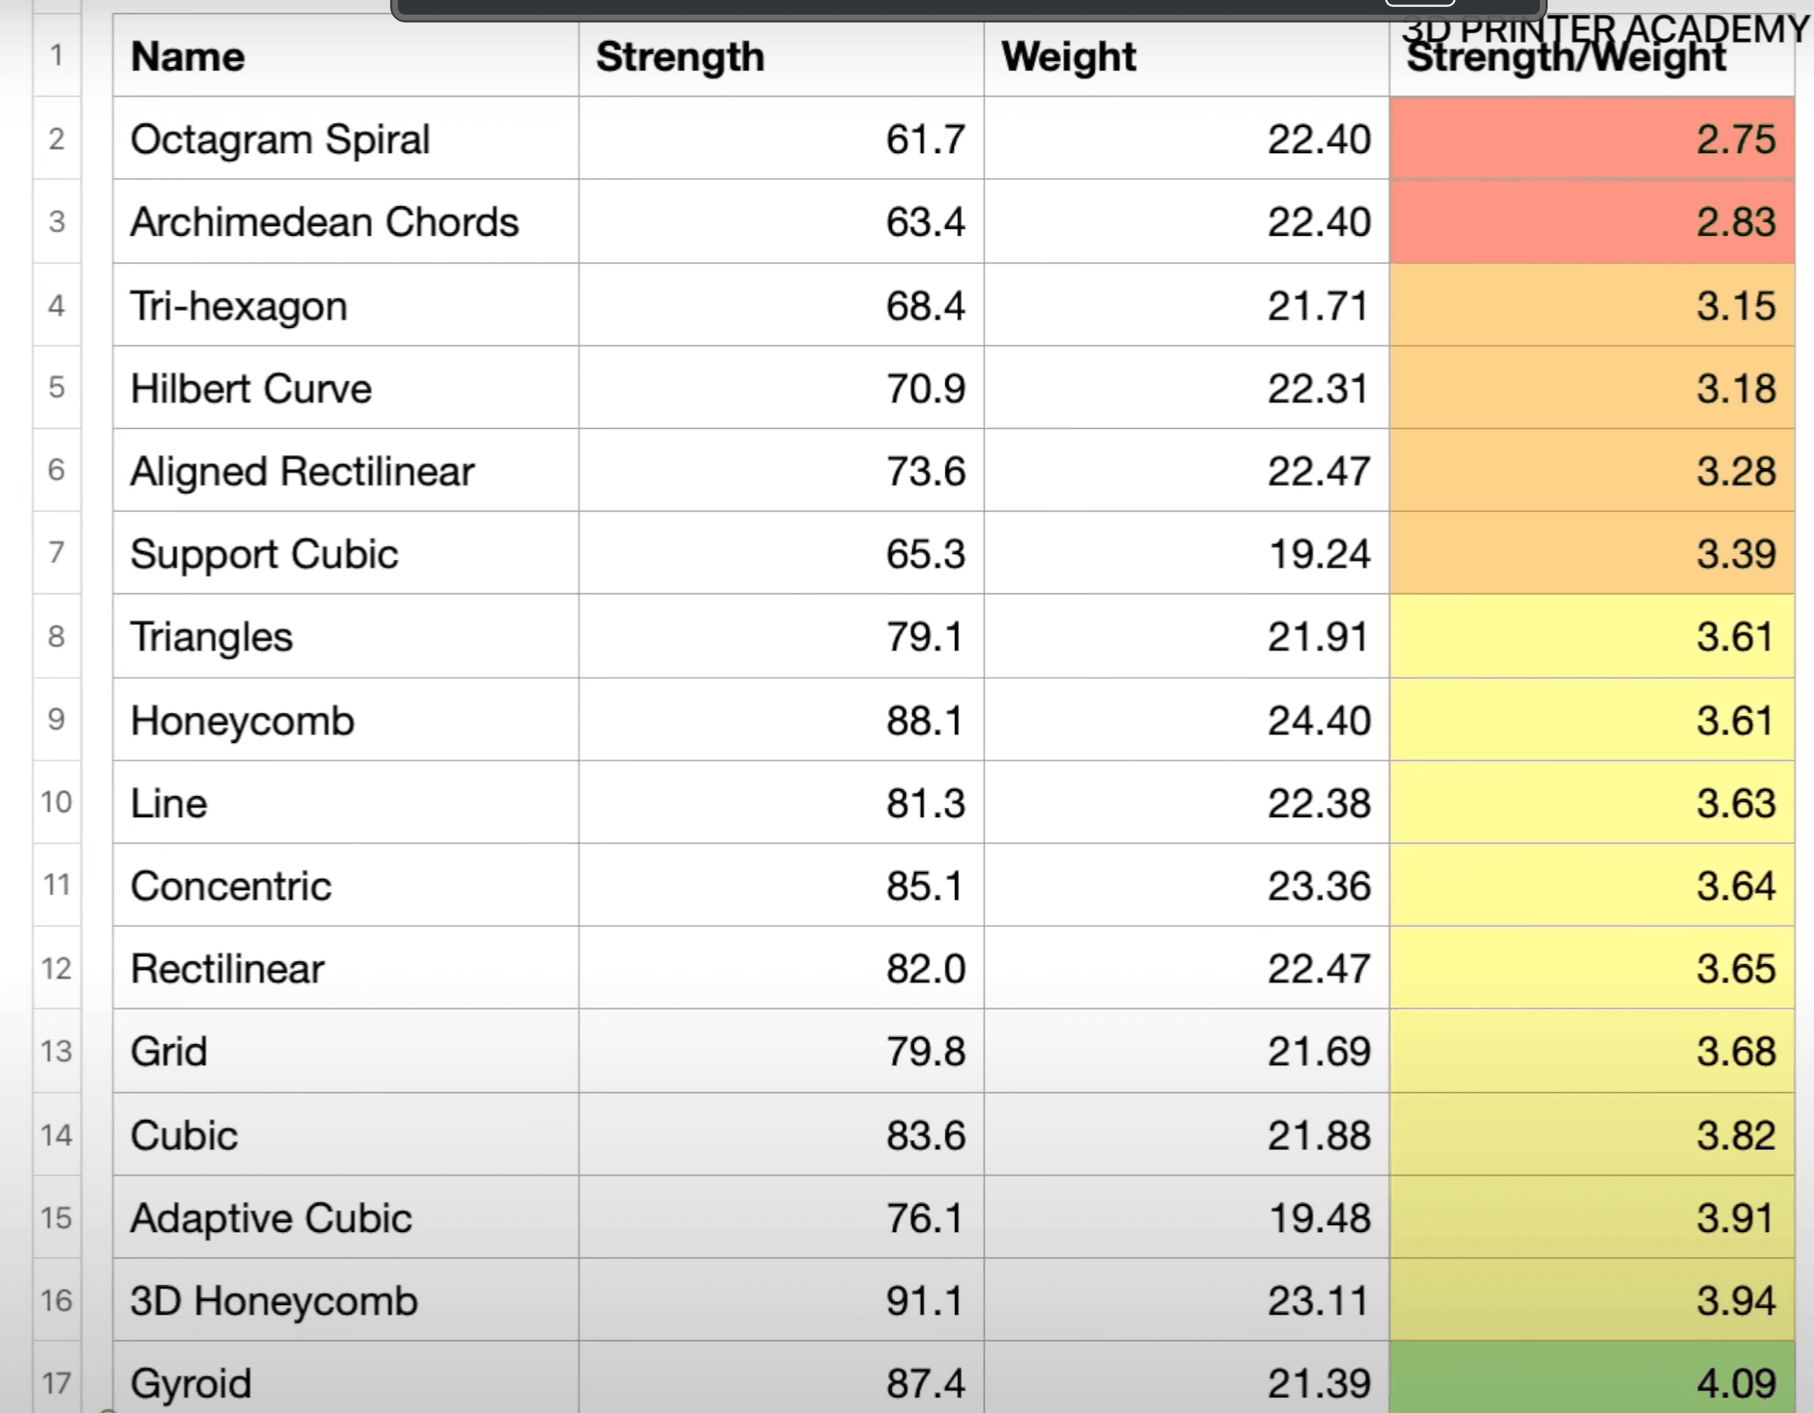The height and width of the screenshot is (1413, 1814).
Task: Select row number 9 header
Action: [x=57, y=720]
